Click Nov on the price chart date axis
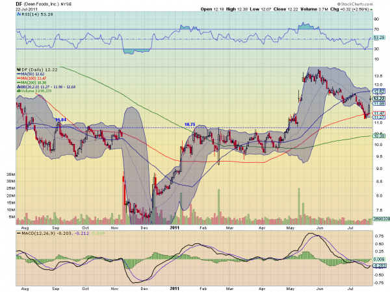Screen dimensions: 390x292 (114, 228)
